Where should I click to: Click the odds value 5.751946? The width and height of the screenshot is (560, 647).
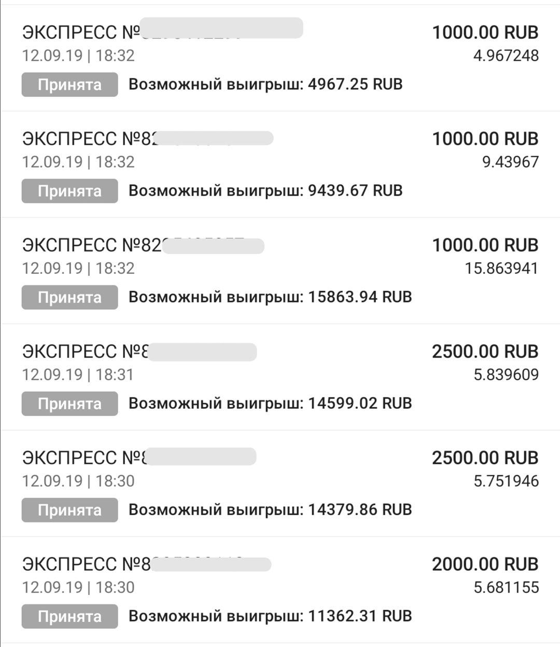506,481
